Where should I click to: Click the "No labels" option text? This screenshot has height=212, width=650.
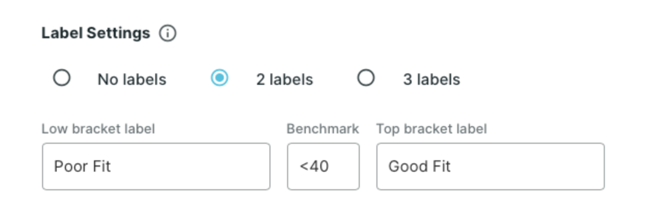coord(132,80)
